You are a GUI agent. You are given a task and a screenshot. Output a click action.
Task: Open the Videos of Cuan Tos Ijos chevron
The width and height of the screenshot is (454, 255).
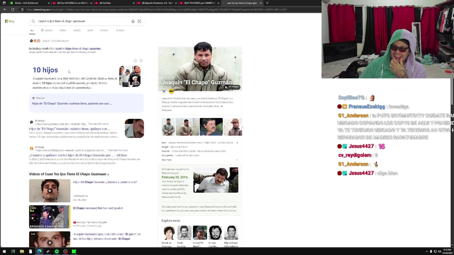click(x=108, y=174)
